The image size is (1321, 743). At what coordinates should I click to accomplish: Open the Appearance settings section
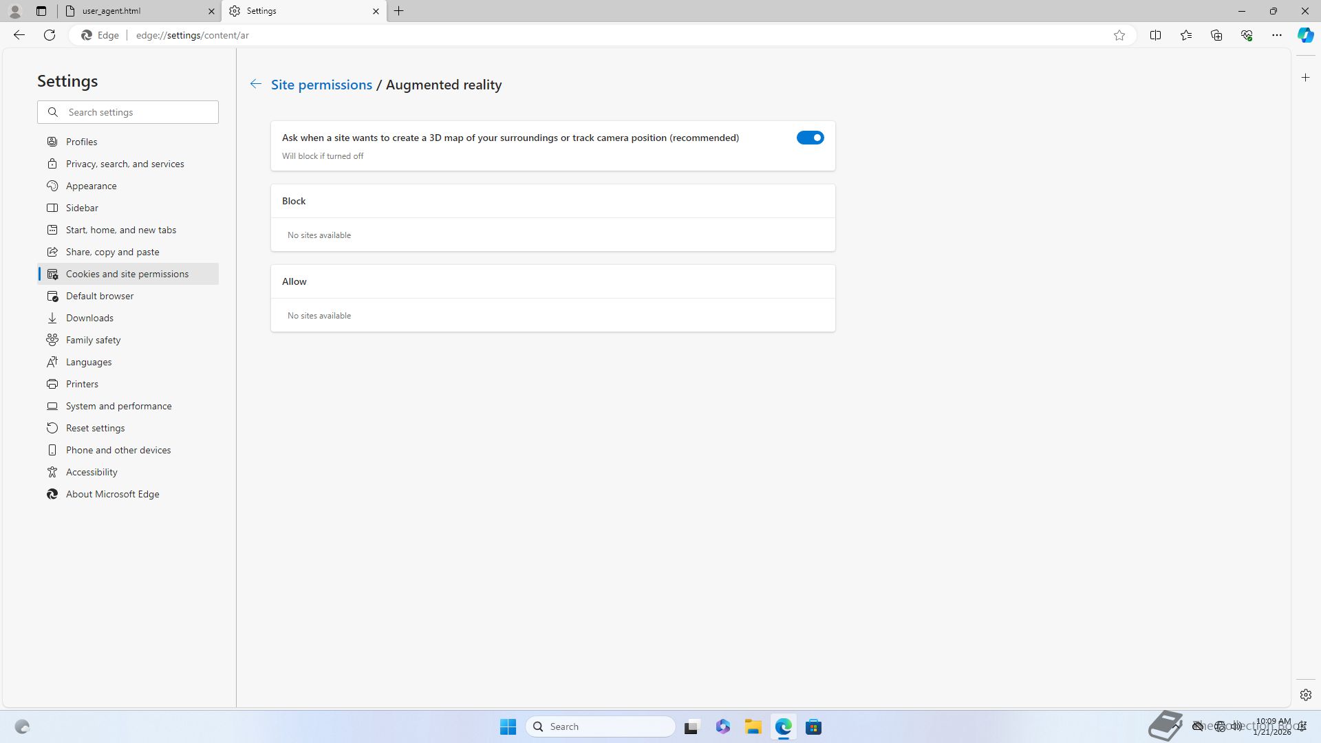coord(91,186)
